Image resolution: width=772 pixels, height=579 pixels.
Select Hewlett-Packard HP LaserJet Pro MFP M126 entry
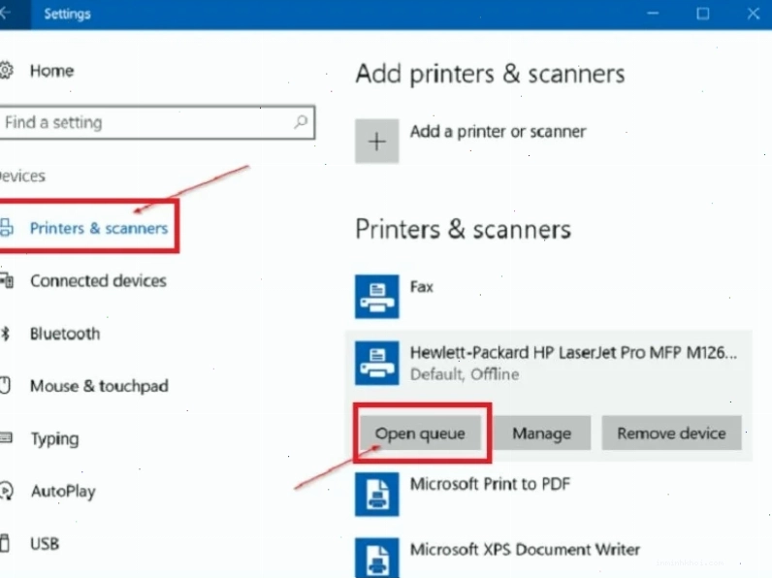574,352
